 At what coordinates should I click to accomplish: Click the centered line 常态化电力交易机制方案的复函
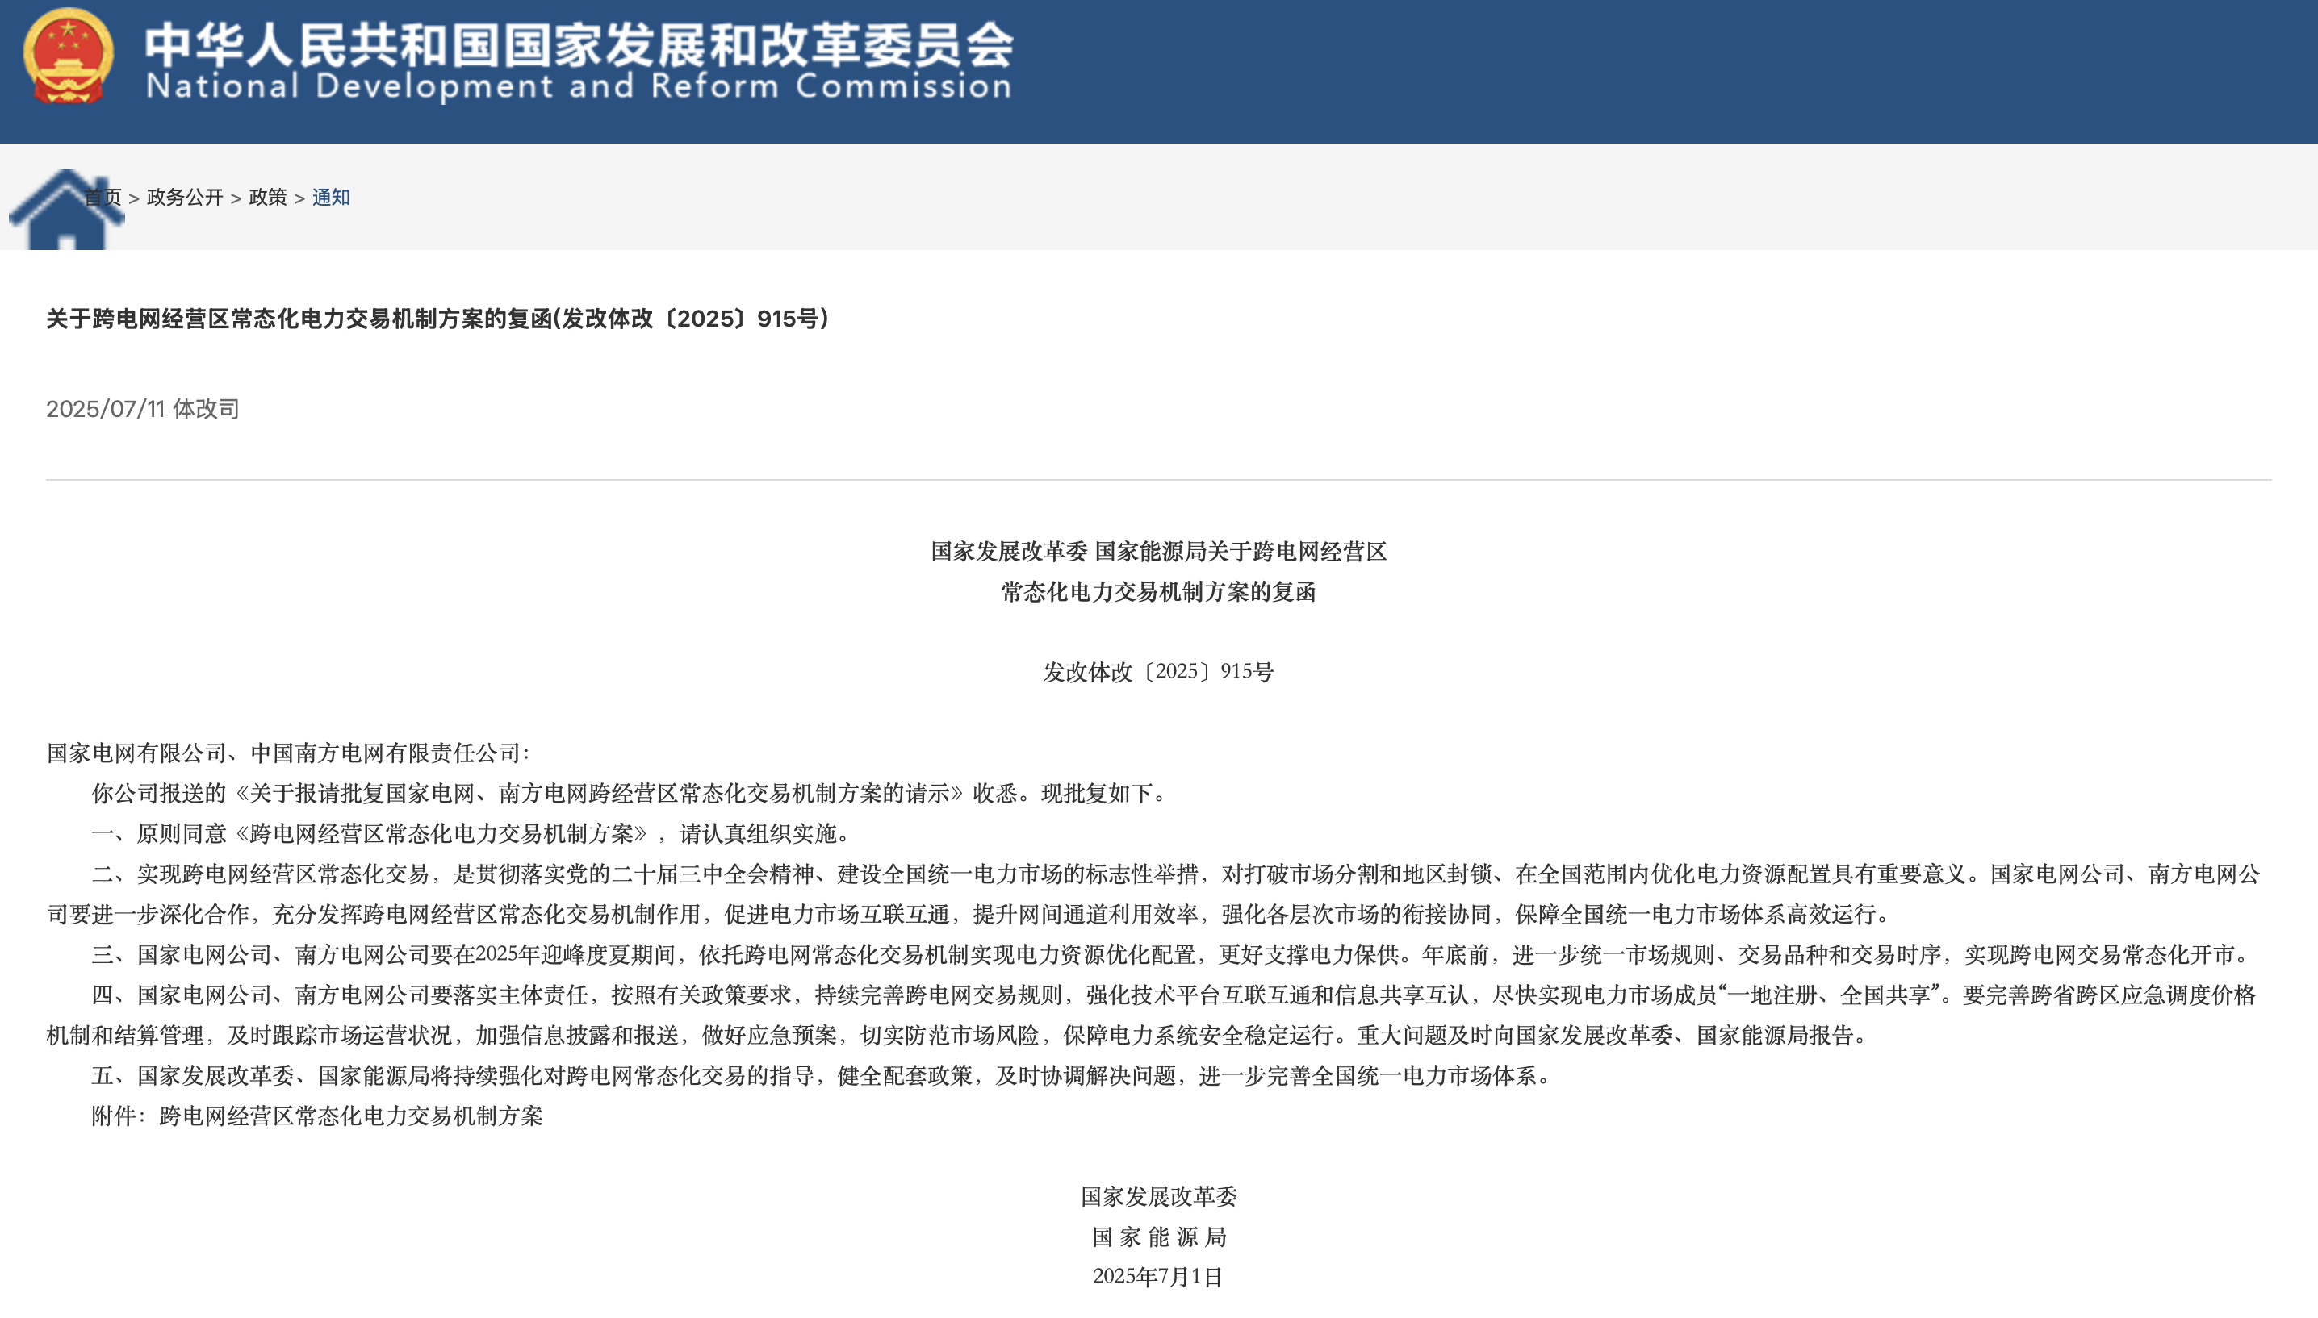click(1158, 592)
